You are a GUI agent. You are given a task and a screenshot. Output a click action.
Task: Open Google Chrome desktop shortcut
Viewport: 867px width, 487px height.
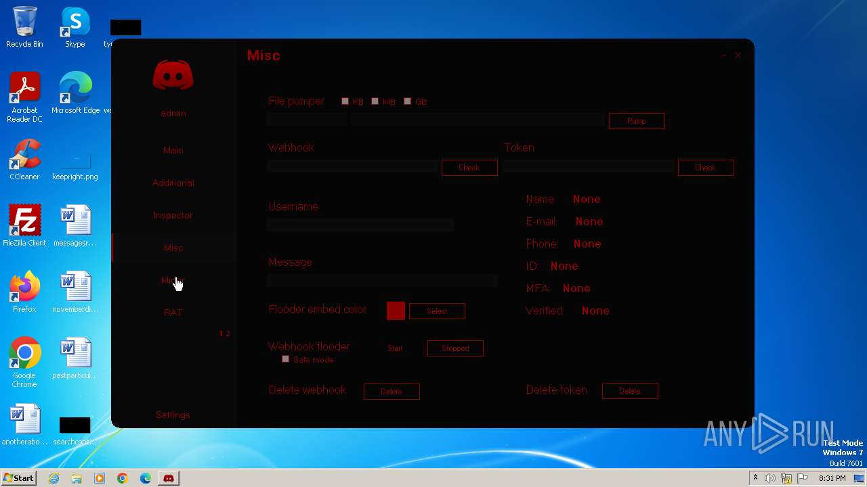point(24,363)
